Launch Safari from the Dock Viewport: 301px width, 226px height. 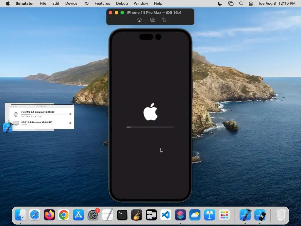click(35, 215)
